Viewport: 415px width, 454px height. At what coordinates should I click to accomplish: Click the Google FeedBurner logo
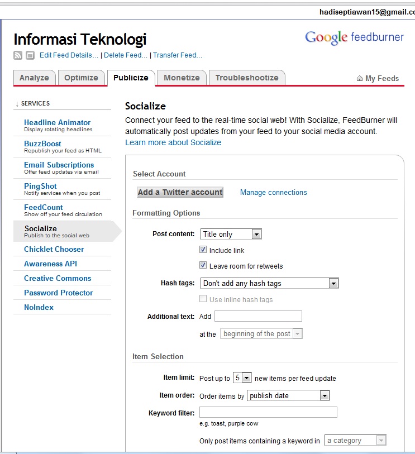[354, 37]
